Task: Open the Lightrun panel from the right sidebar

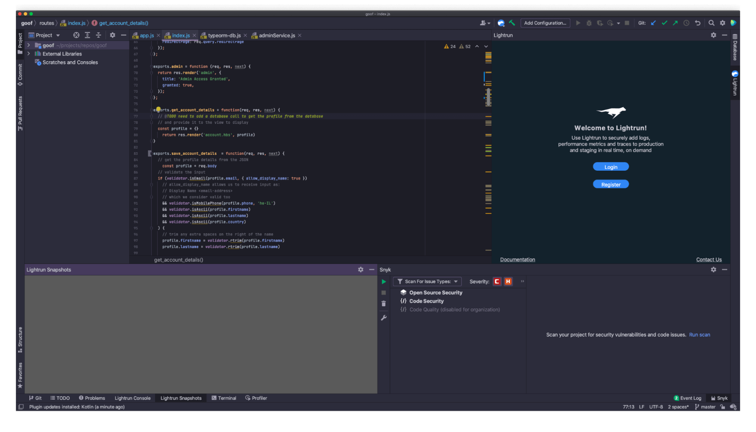Action: pos(734,82)
